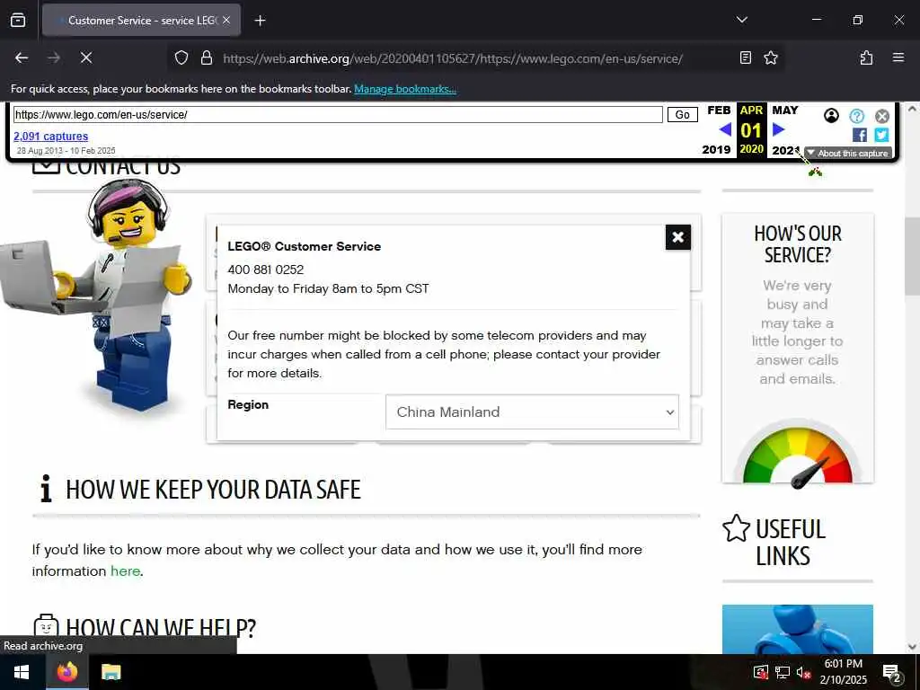Go to previous capture blue arrow
The image size is (920, 690).
725,129
